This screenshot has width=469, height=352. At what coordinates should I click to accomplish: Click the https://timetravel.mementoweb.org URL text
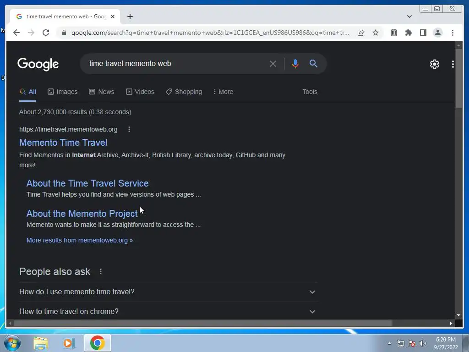point(68,129)
